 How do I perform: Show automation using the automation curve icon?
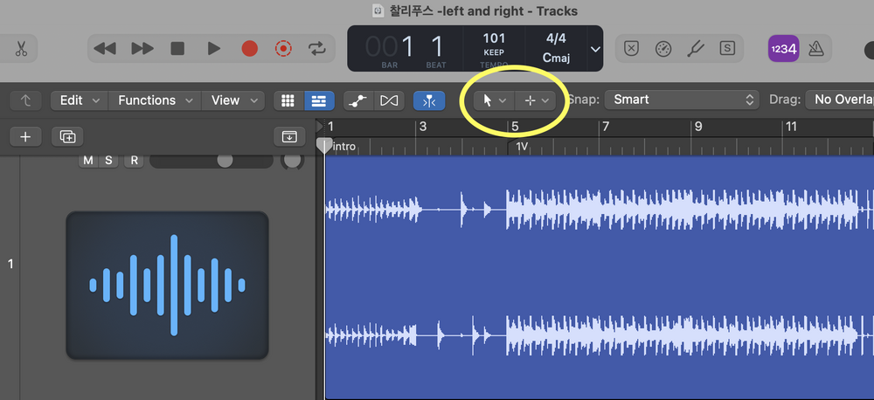(357, 100)
